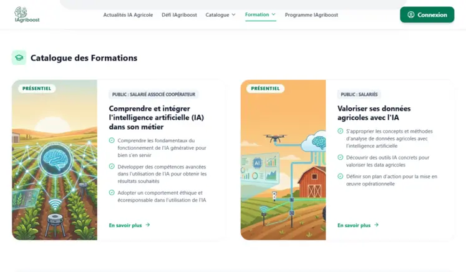This screenshot has height=272, width=466.
Task: Click check icon next to 'Découvrir des outils IA'
Action: (340, 157)
